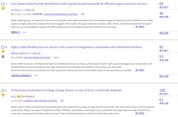Click the volume number 392 on record 9
178x117 pixels.
click(x=62, y=101)
